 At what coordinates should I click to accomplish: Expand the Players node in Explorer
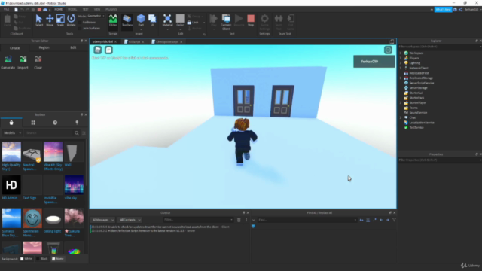[401, 58]
